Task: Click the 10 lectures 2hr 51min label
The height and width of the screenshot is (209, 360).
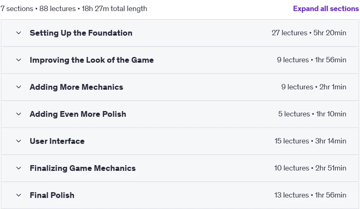Action: point(310,168)
